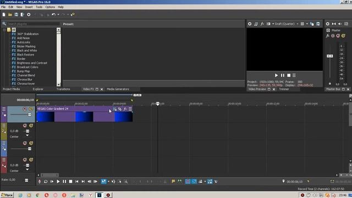Pause in the Video Preview window
This screenshot has height=198, width=352.
tap(282, 75)
